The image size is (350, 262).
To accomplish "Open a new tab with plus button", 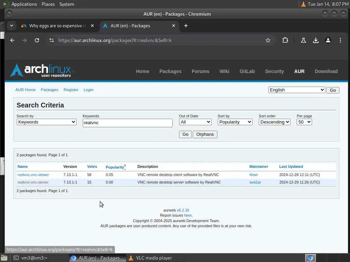I will (x=186, y=26).
